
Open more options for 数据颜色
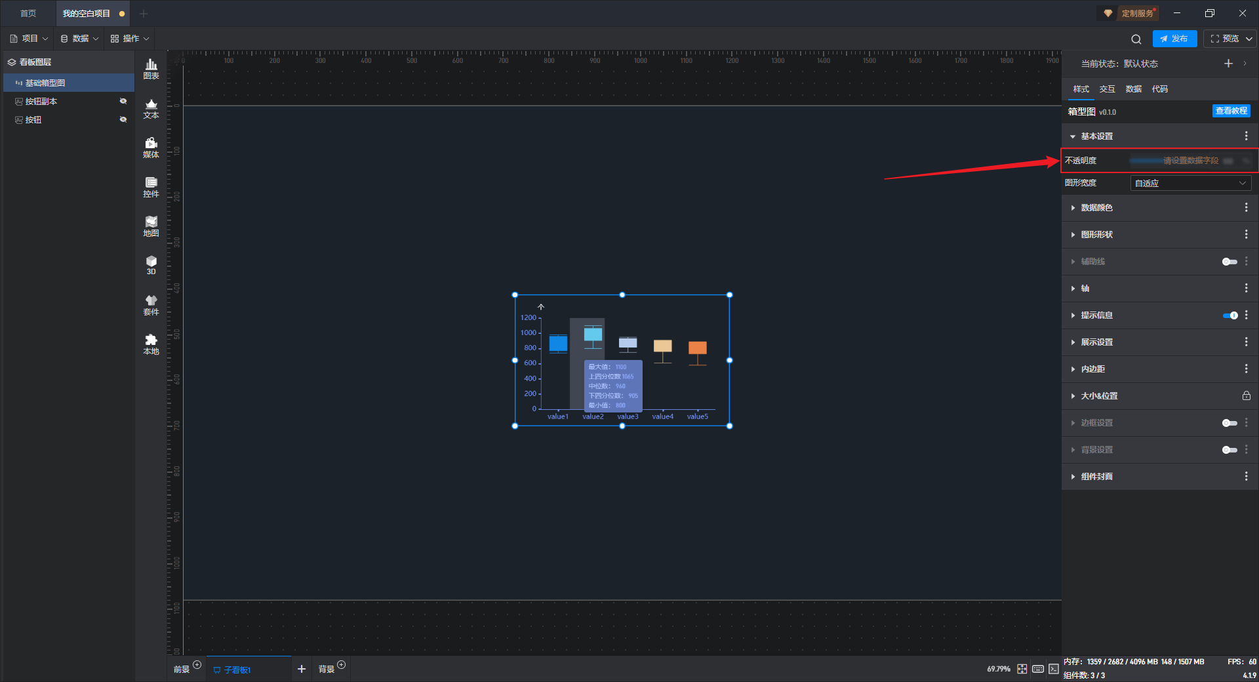[x=1247, y=207]
